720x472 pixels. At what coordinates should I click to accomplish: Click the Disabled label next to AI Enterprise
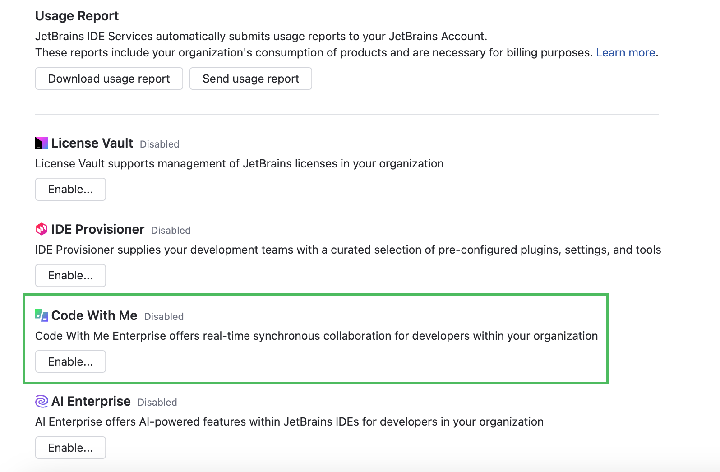157,403
